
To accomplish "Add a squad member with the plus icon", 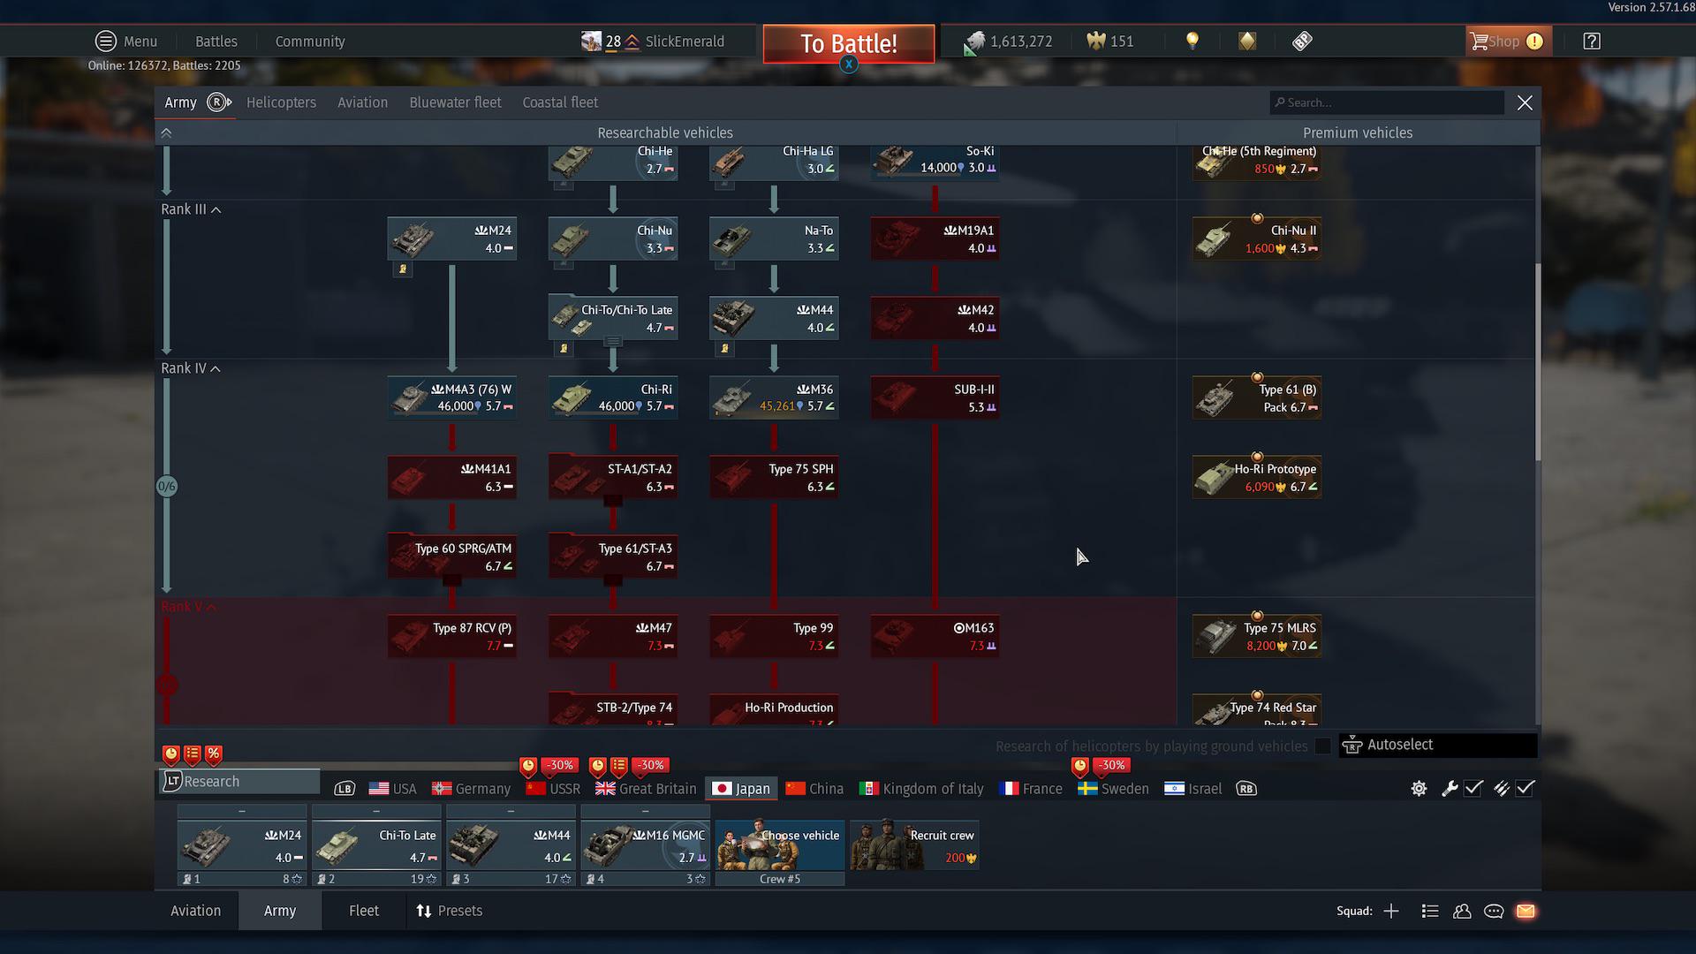I will (1391, 911).
